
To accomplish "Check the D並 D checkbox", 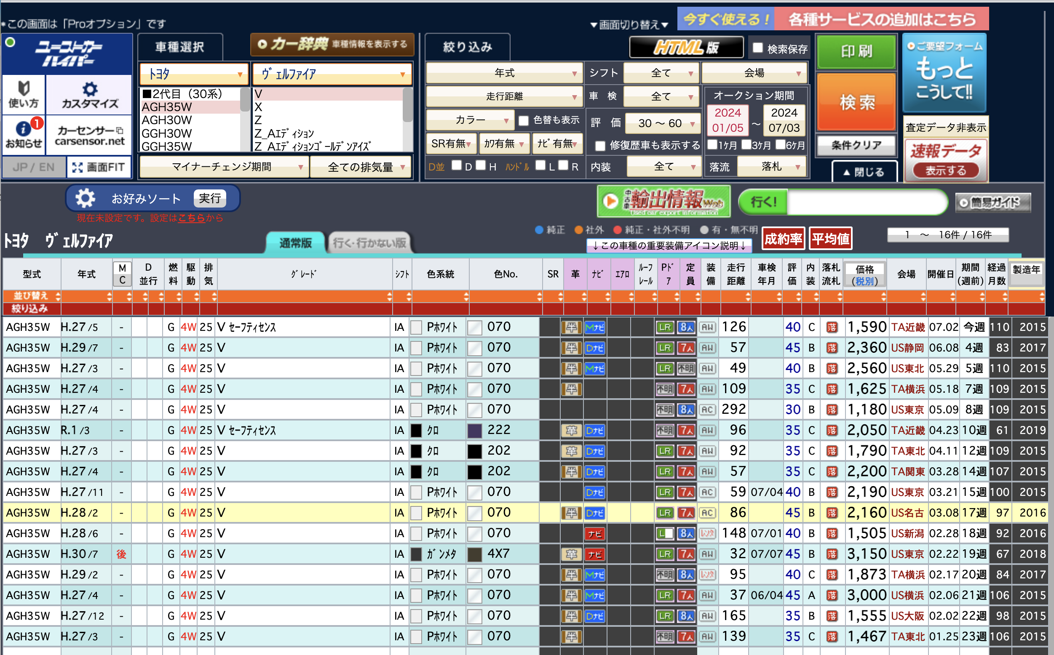I will (x=457, y=165).
